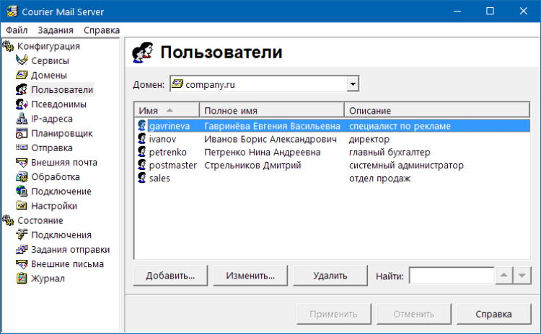Sort by the Описание column header
Image resolution: width=541 pixels, height=334 pixels.
[x=437, y=111]
